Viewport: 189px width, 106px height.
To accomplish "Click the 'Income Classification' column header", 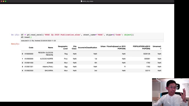I will tap(87, 48).
